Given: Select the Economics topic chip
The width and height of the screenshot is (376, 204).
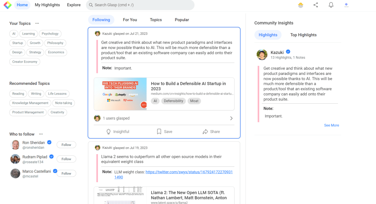Looking at the screenshot, I should click(56, 52).
